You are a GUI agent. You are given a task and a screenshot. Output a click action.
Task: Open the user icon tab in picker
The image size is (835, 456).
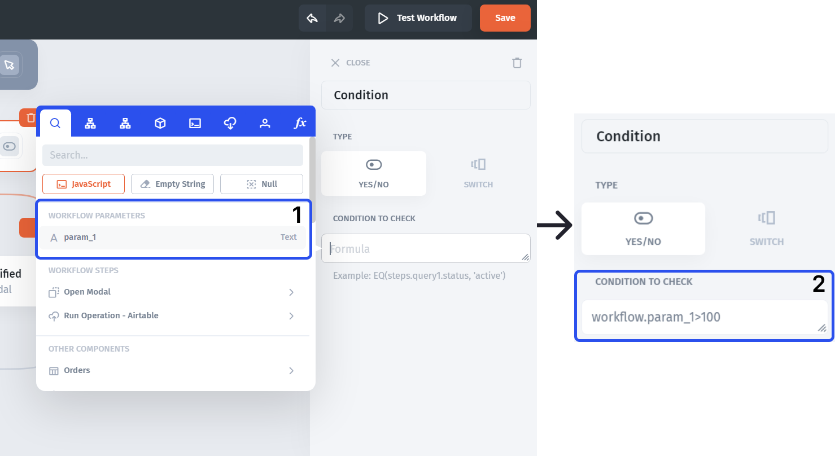pyautogui.click(x=265, y=123)
